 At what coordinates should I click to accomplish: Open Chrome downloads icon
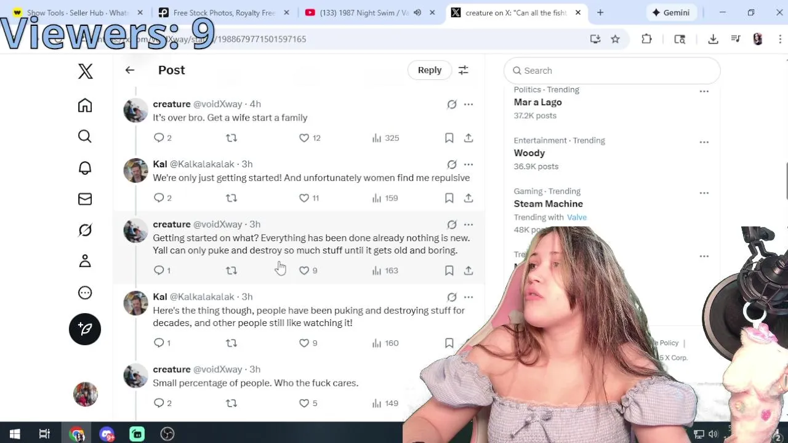[x=713, y=39]
